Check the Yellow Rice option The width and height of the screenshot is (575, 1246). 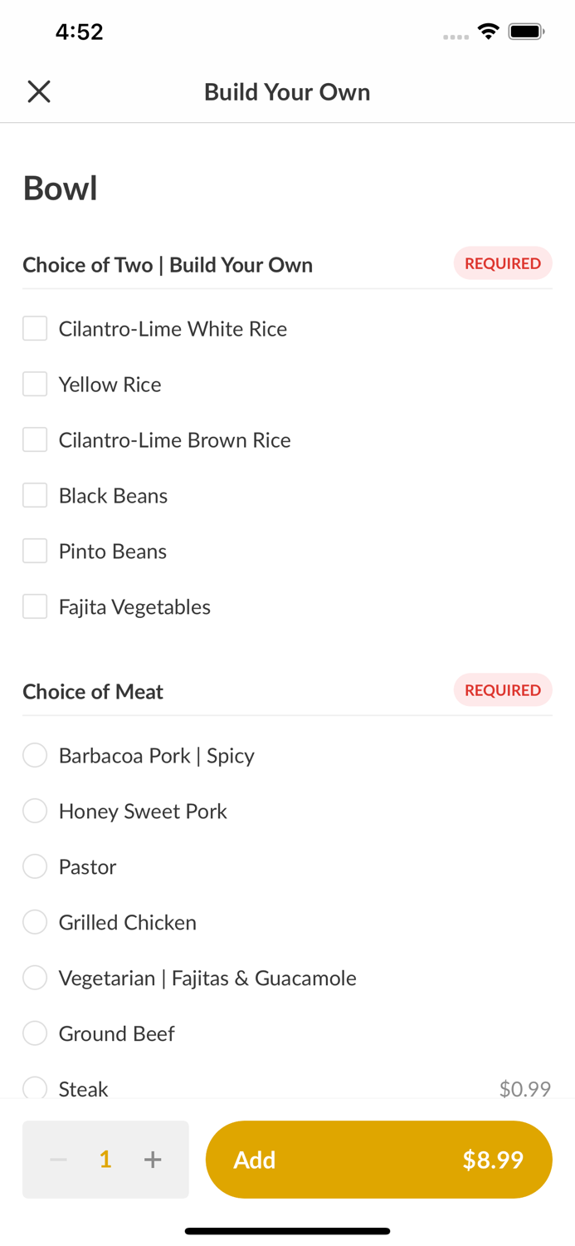tap(35, 385)
